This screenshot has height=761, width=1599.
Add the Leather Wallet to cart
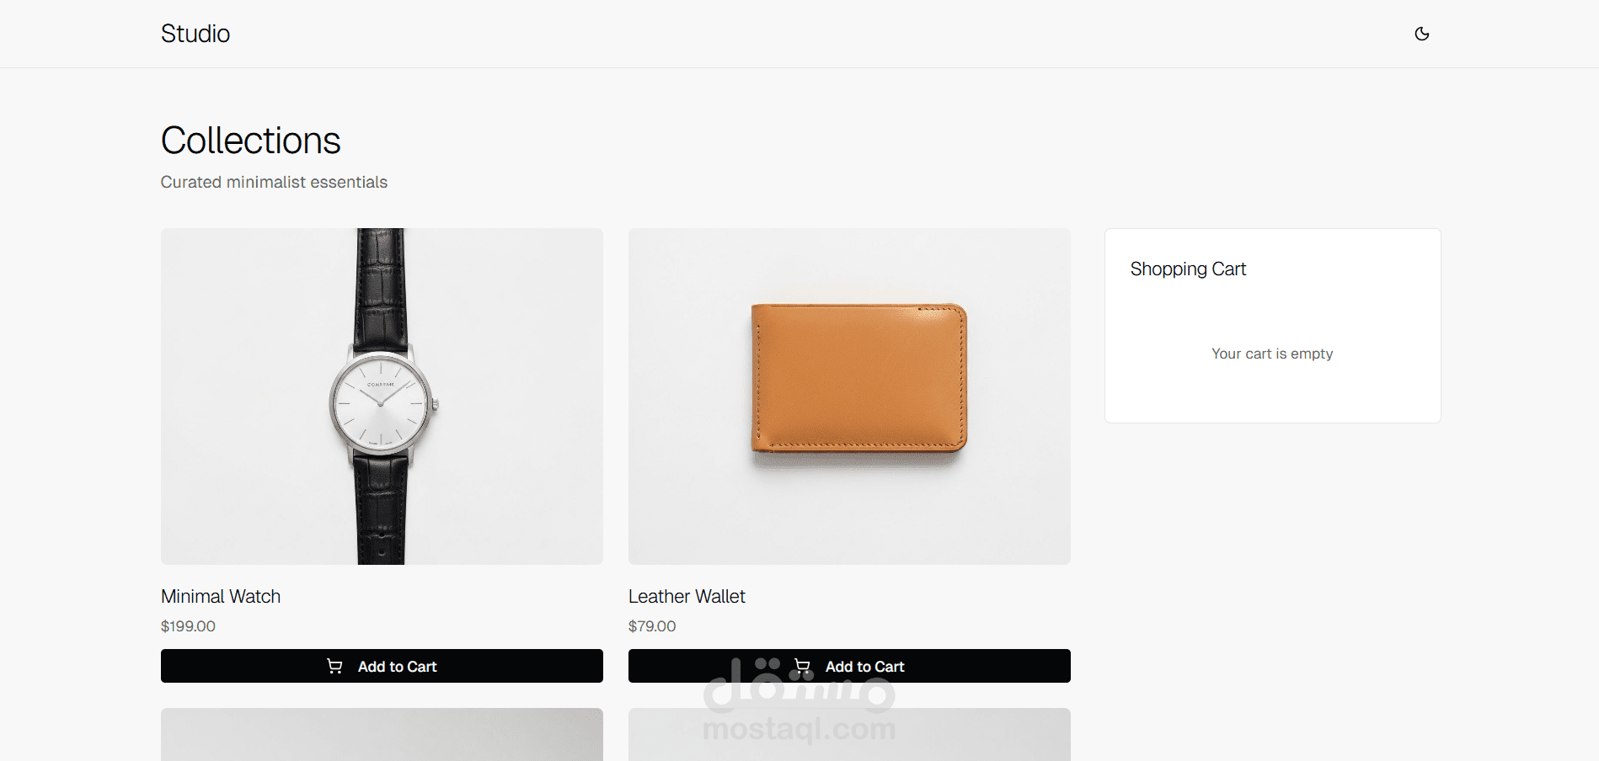(x=849, y=666)
